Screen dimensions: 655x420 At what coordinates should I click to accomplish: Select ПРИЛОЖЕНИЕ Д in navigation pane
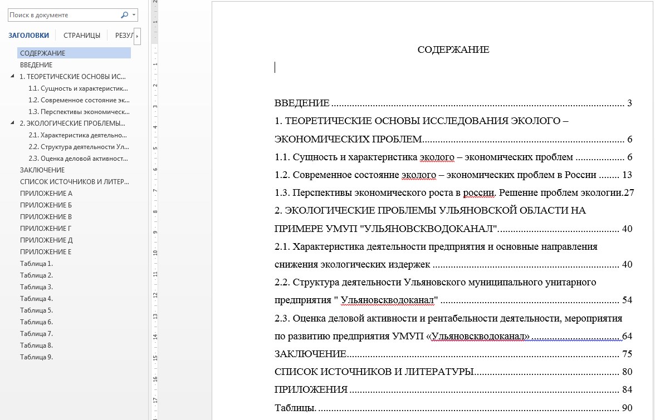pos(46,240)
